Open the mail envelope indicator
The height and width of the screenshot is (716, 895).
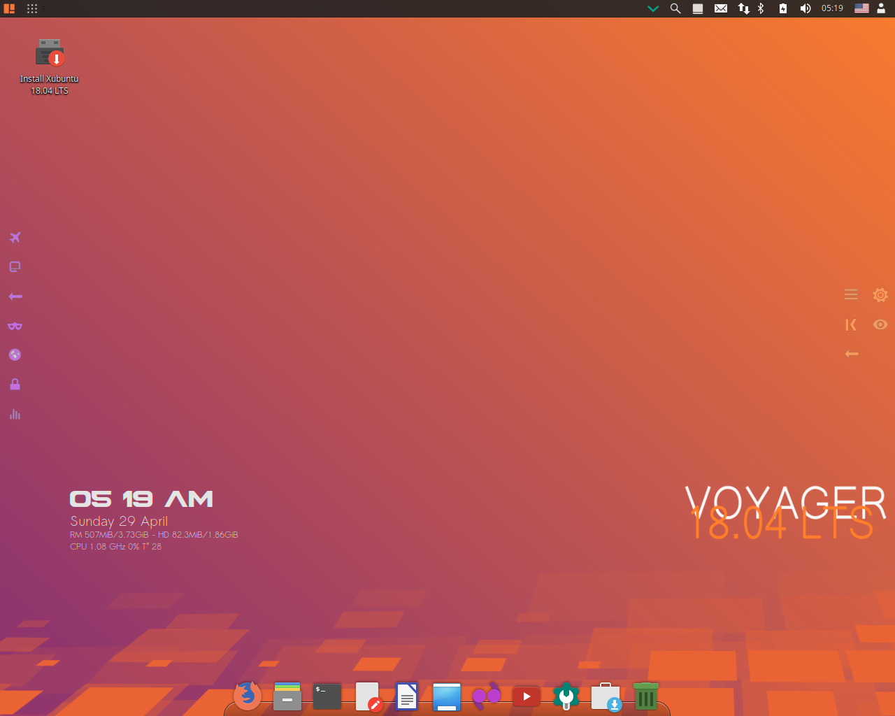click(x=721, y=8)
